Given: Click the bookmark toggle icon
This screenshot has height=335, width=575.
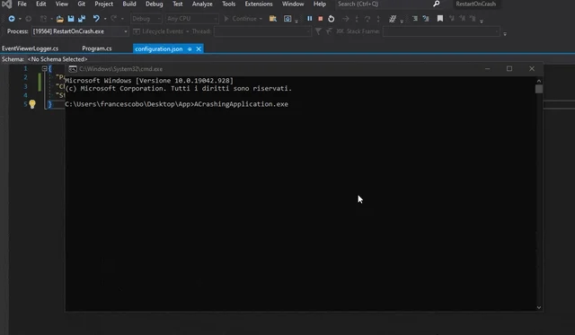Looking at the screenshot, I should [x=440, y=19].
